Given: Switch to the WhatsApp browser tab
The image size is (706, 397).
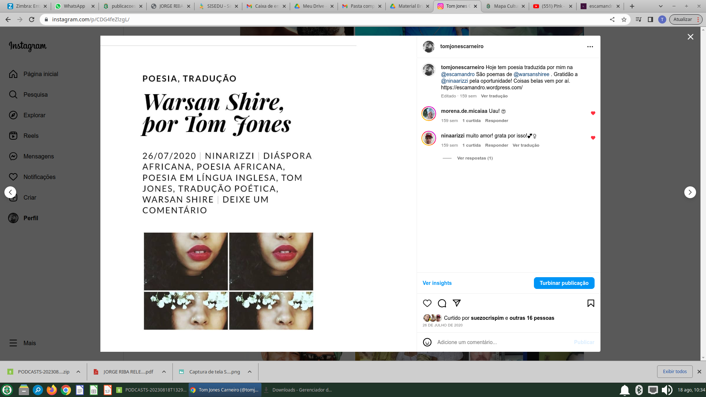Looking at the screenshot, I should click(74, 6).
